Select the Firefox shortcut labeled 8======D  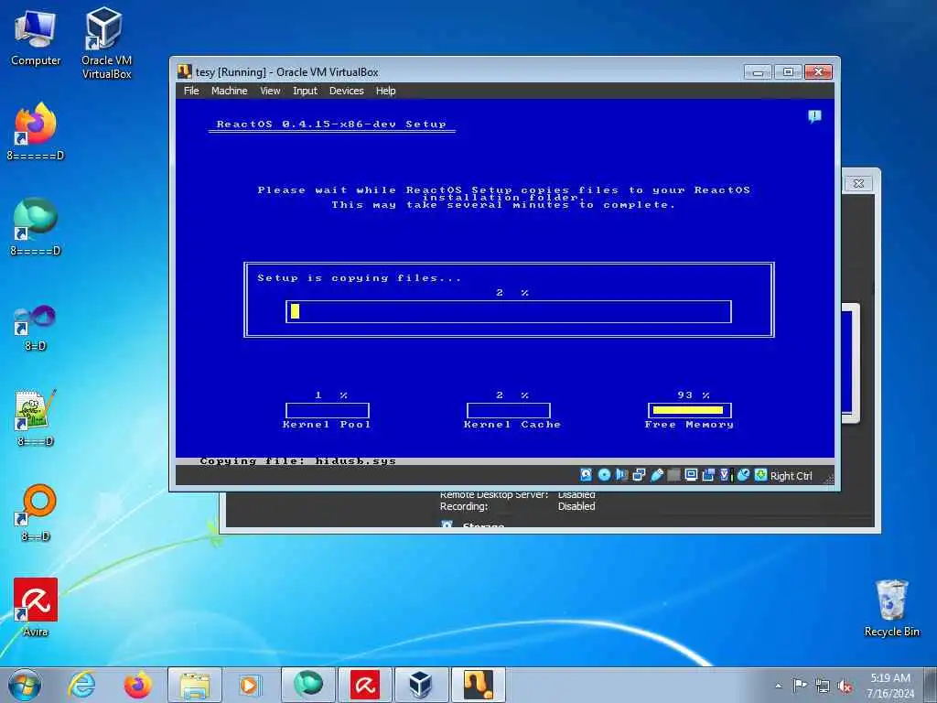point(36,132)
